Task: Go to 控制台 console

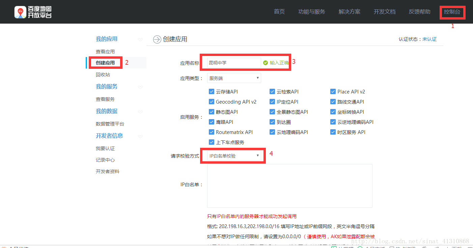Action: (452, 12)
